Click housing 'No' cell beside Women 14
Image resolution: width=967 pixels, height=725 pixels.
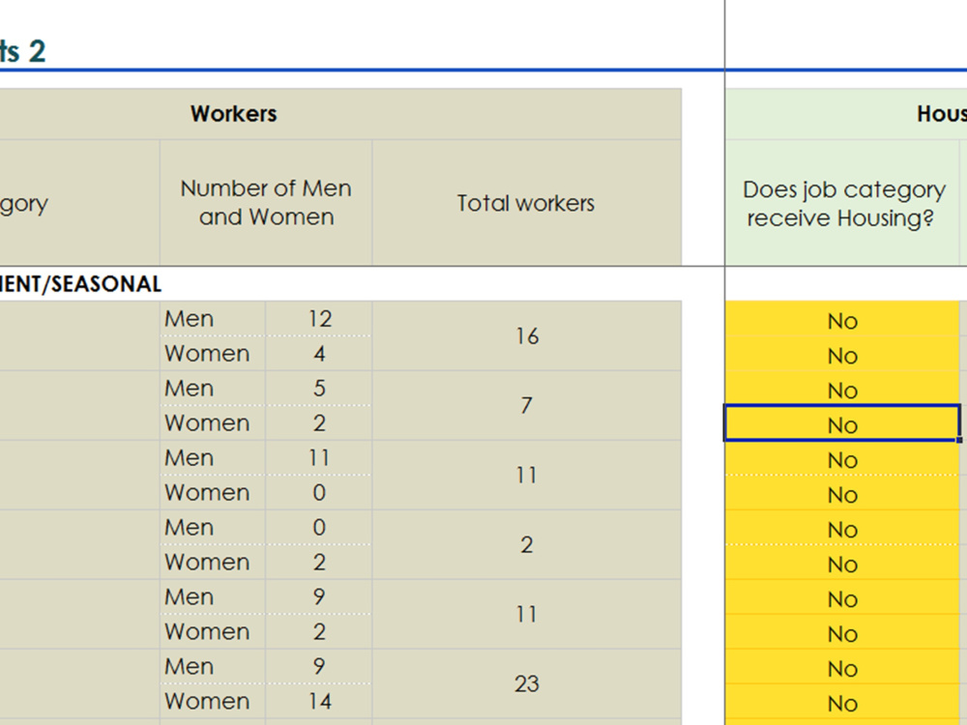tap(842, 703)
